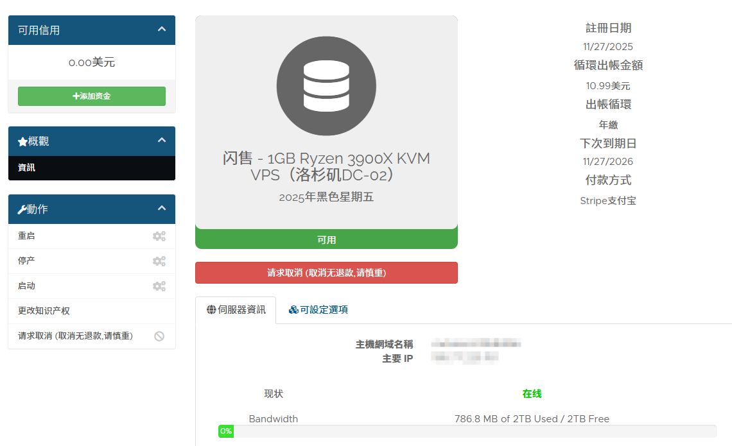The width and height of the screenshot is (732, 446).
Task: Click the cubes icon on 可設定選項 tab
Action: pos(293,310)
